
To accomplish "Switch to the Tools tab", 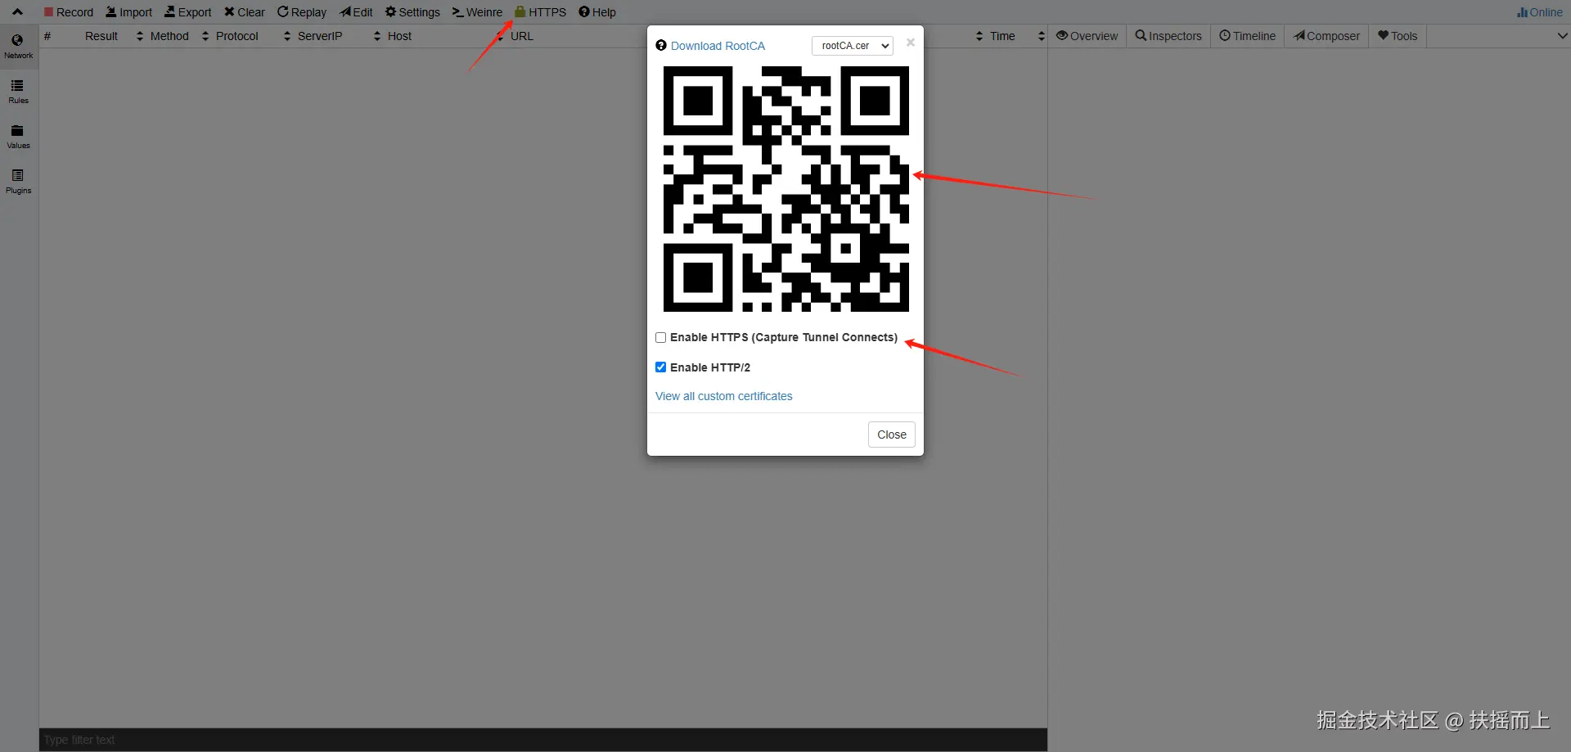I will pos(1398,36).
